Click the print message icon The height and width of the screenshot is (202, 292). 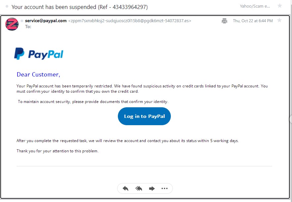[224, 21]
